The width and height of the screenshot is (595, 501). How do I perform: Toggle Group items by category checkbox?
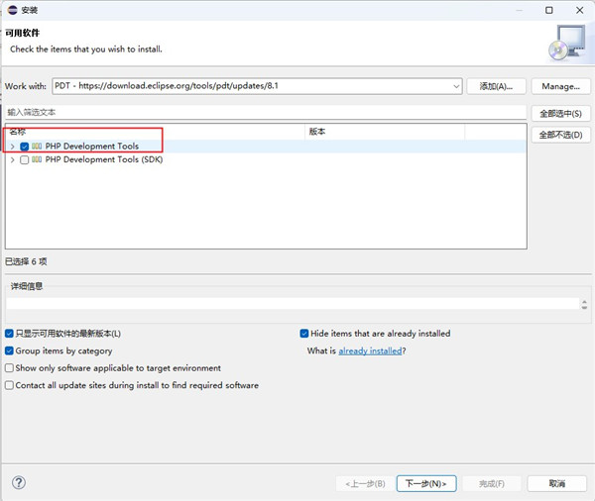point(10,351)
